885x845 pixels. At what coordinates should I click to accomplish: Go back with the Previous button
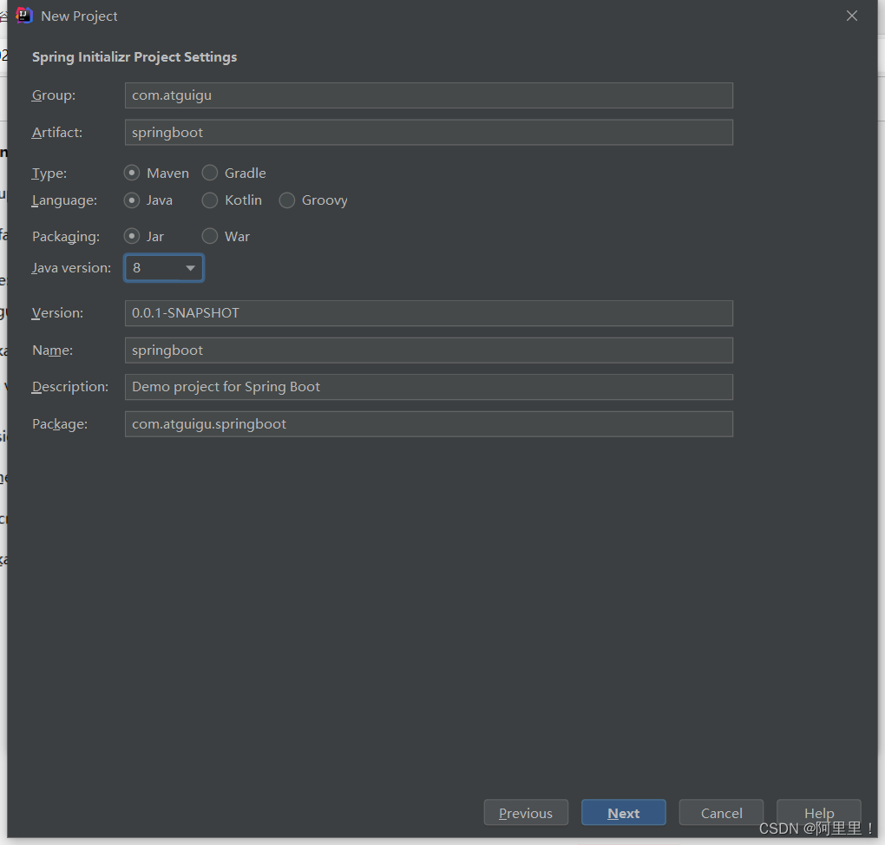[526, 813]
